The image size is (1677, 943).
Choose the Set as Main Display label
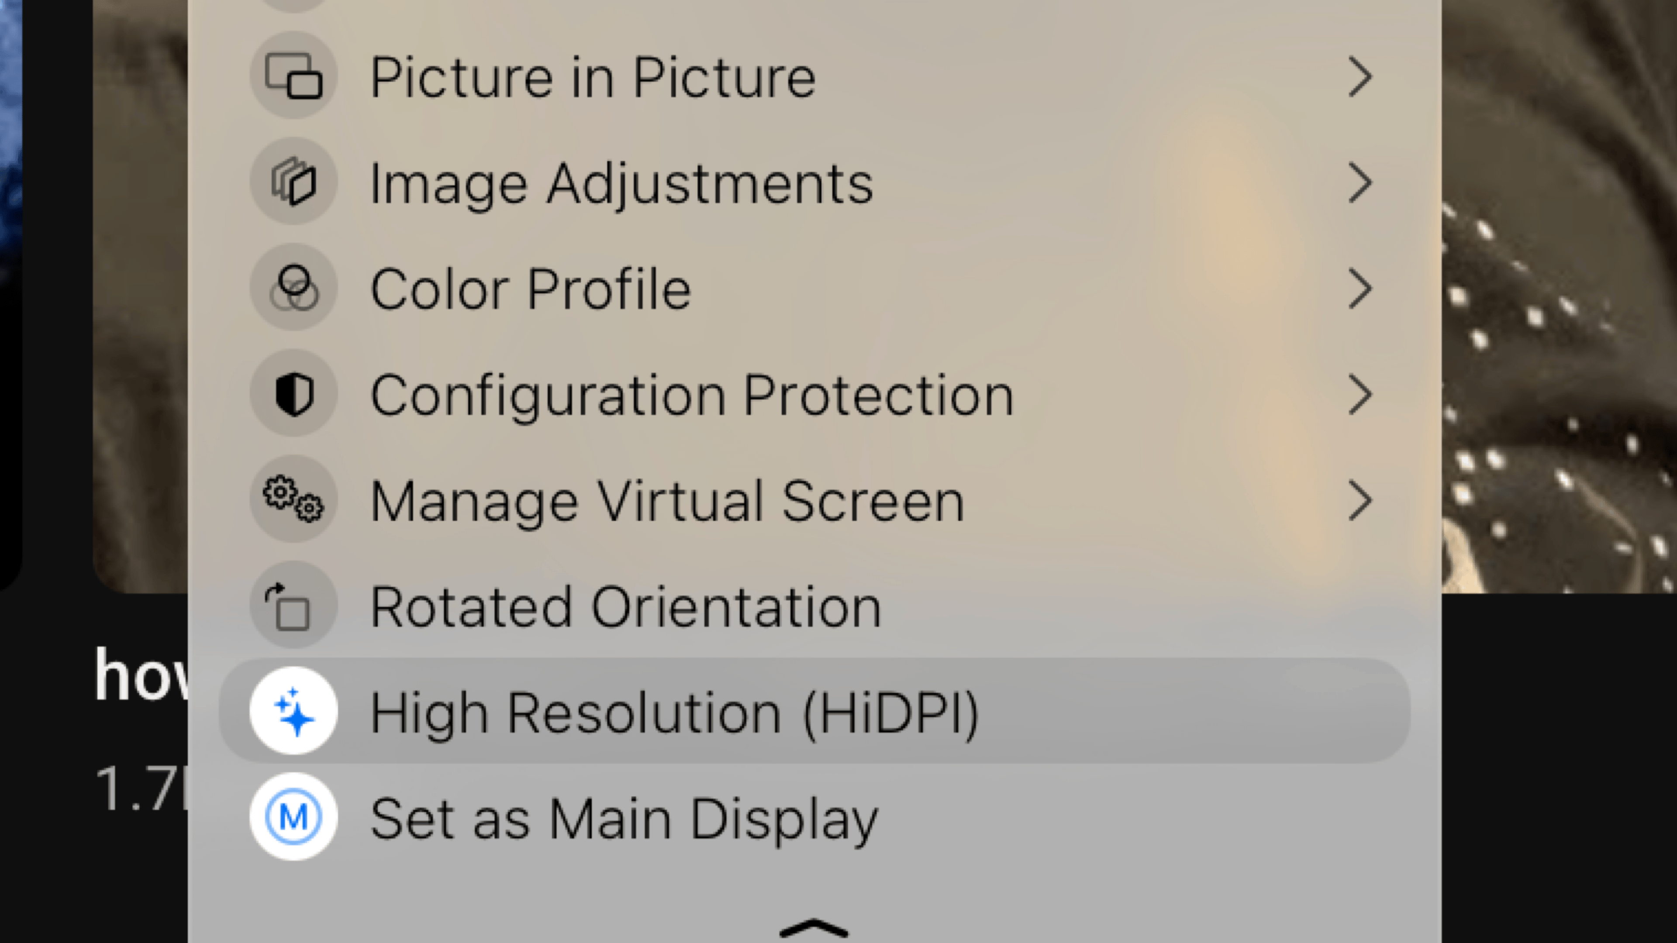(624, 819)
